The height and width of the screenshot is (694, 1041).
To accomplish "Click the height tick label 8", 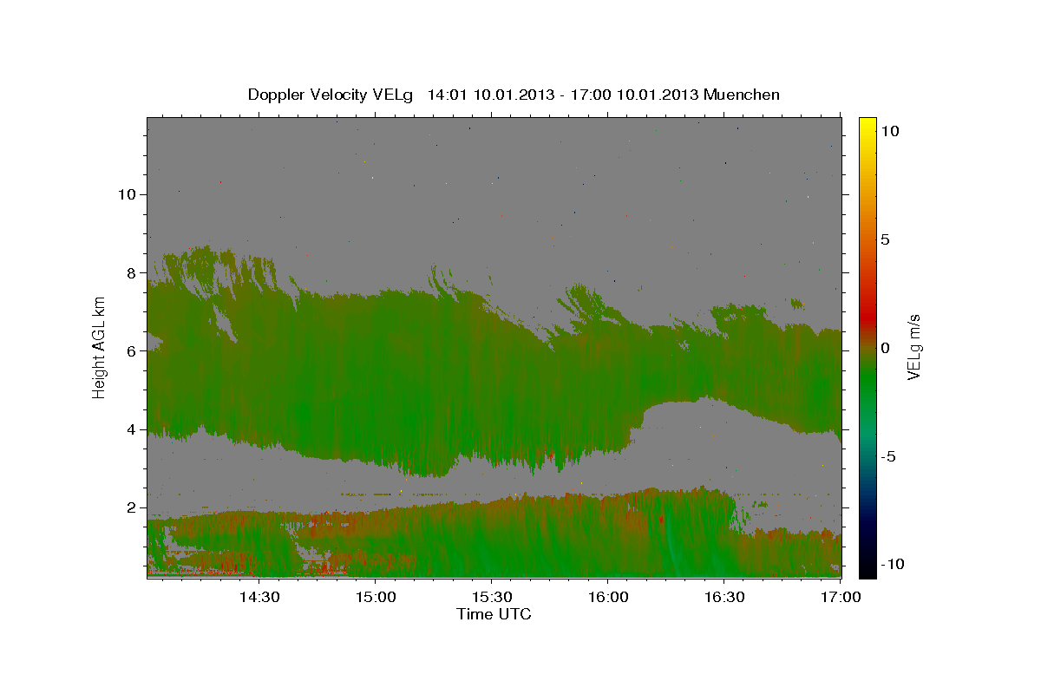I will click(x=131, y=272).
